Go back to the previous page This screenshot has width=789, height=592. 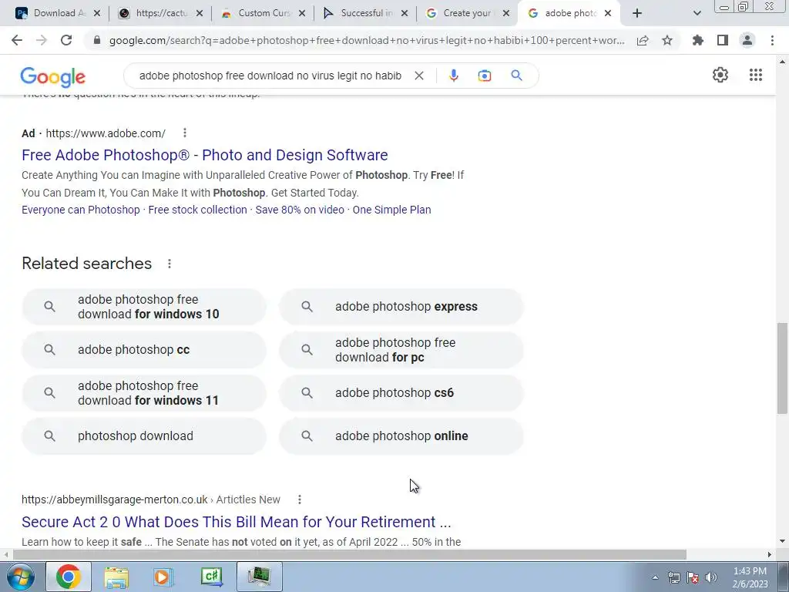coord(17,40)
